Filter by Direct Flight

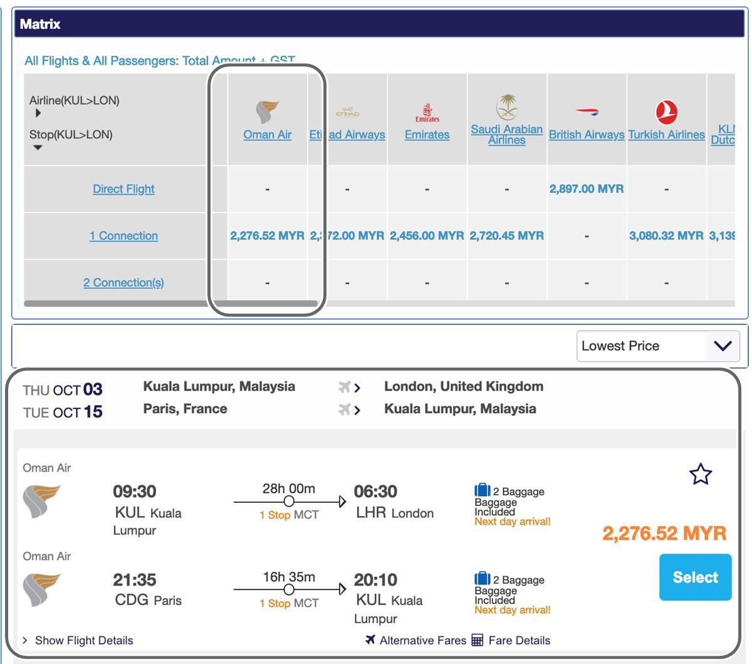(x=123, y=189)
